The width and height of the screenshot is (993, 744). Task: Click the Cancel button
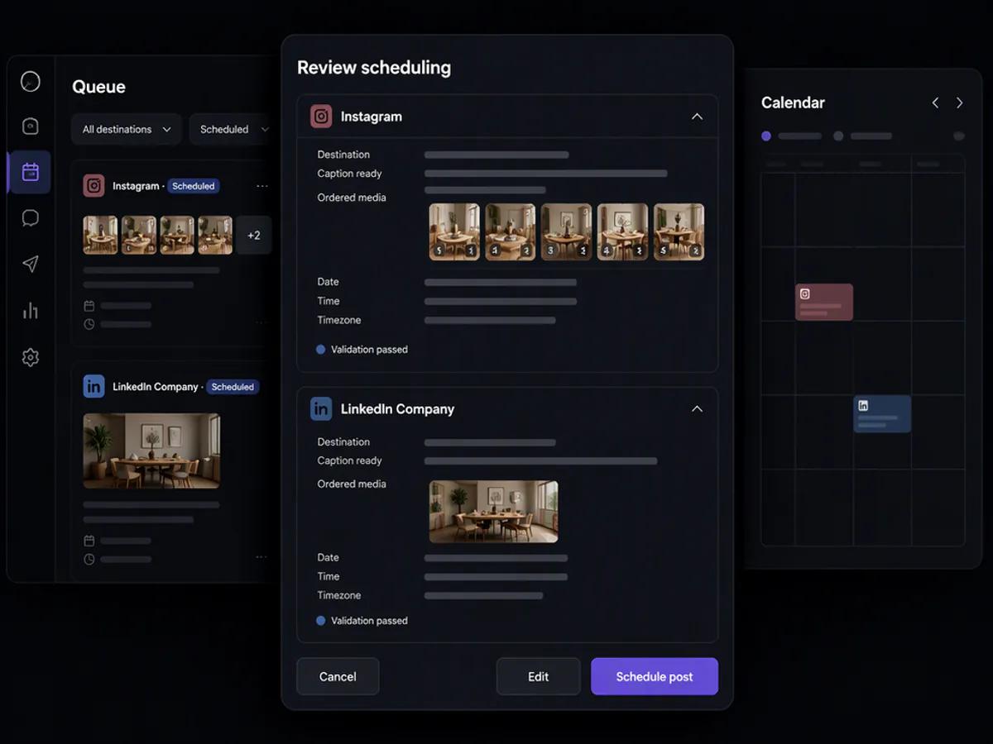pyautogui.click(x=338, y=676)
